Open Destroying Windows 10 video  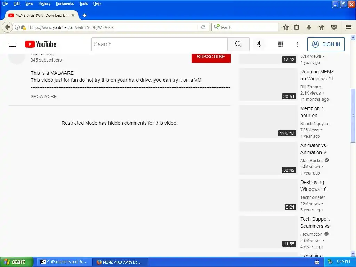(313, 186)
